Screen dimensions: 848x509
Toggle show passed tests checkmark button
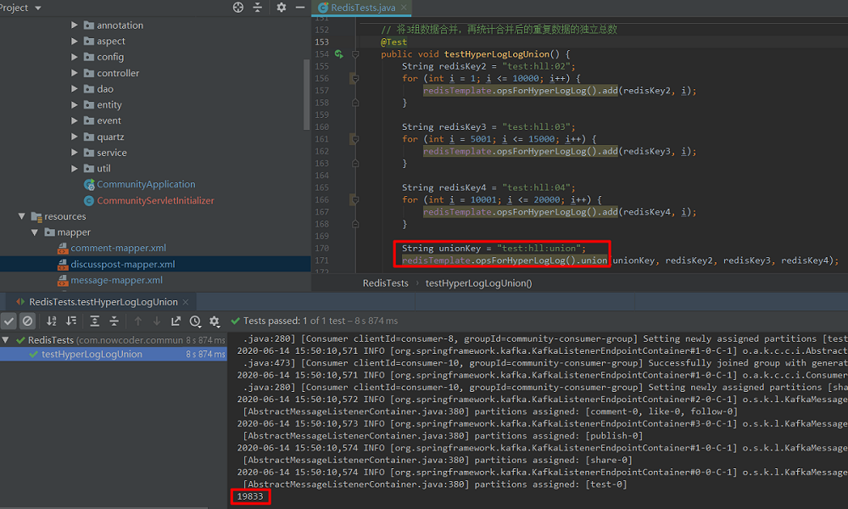coord(8,322)
